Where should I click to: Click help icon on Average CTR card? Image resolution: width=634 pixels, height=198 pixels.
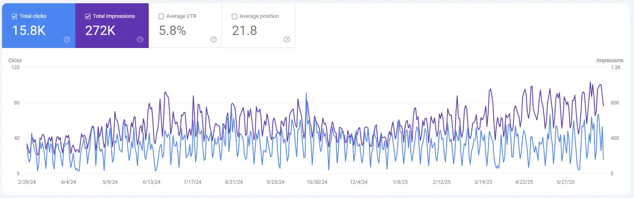click(x=214, y=39)
